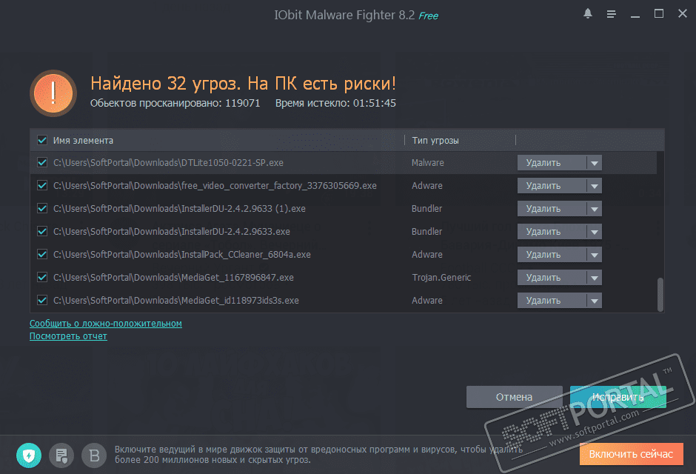
Task: Minimize the IObit Malware Fighter window
Action: click(x=635, y=15)
